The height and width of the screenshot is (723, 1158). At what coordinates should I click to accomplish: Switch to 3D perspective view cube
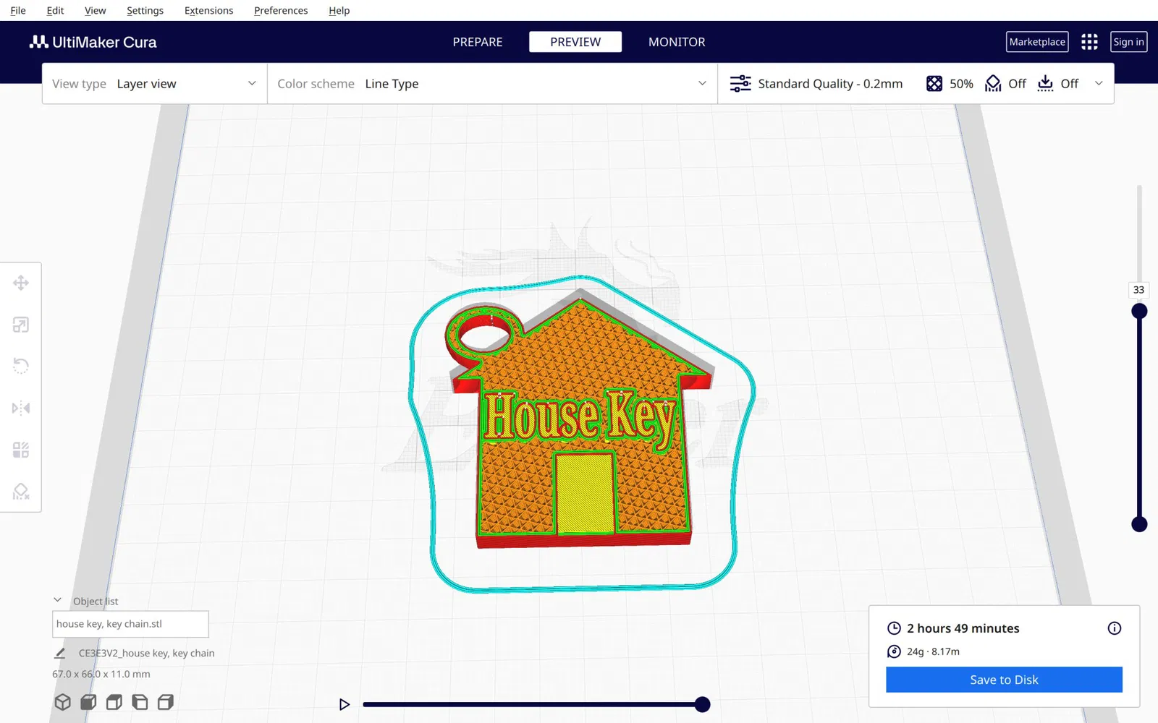[63, 702]
